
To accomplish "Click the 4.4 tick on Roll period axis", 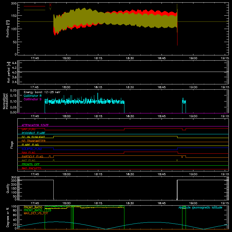I will pos(14,63).
